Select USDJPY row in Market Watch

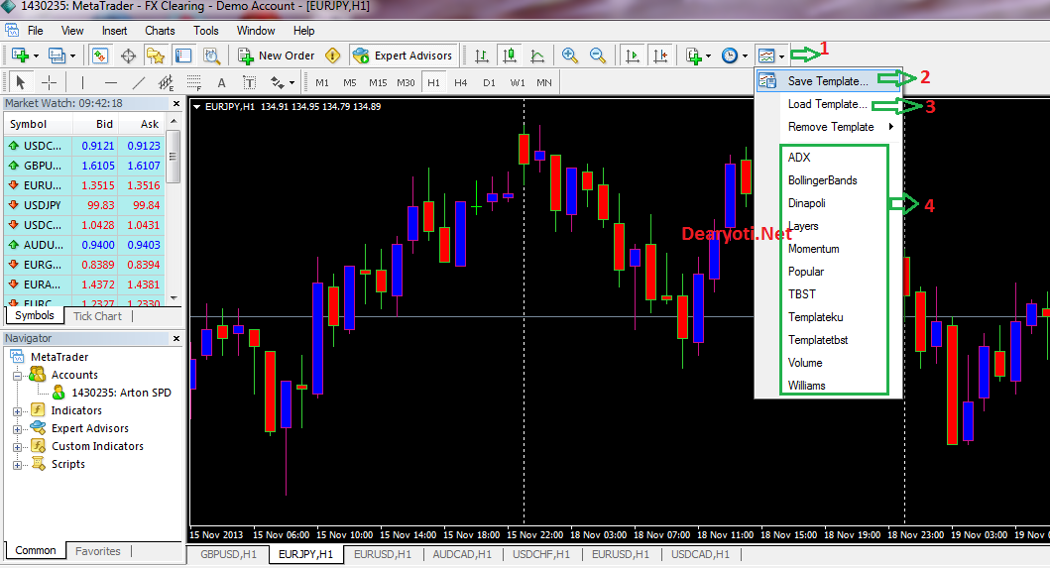coord(83,205)
